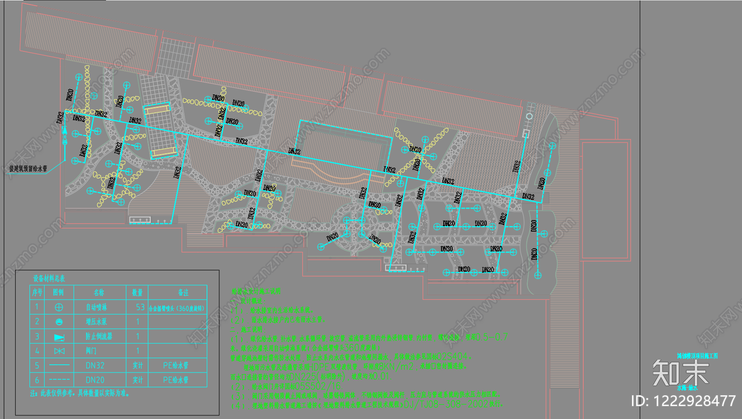Click the 数量 column header
The height and width of the screenshot is (419, 742).
[137, 292]
